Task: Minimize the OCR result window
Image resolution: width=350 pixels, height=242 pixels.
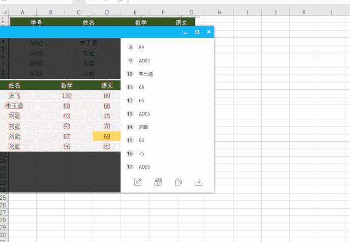Action: 186,33
